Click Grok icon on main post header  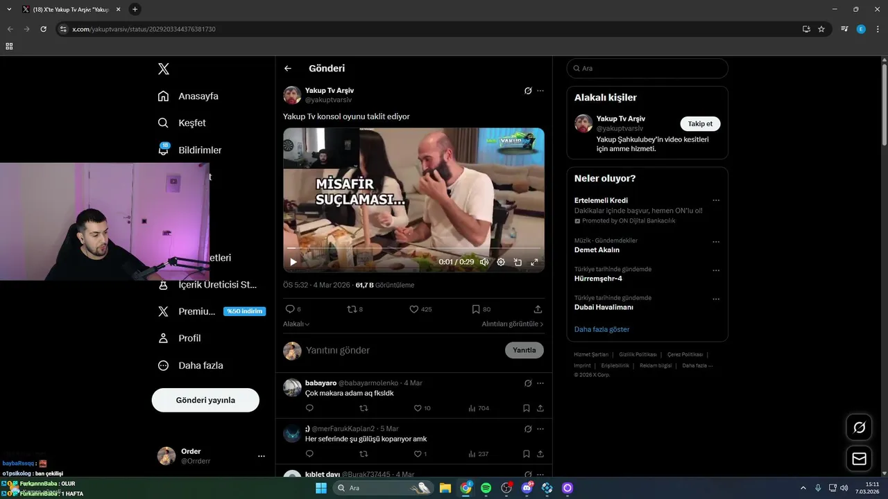point(528,91)
